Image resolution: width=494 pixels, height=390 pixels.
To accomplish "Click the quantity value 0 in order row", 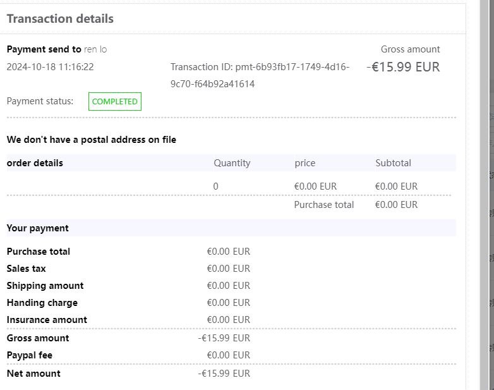I will [x=216, y=186].
